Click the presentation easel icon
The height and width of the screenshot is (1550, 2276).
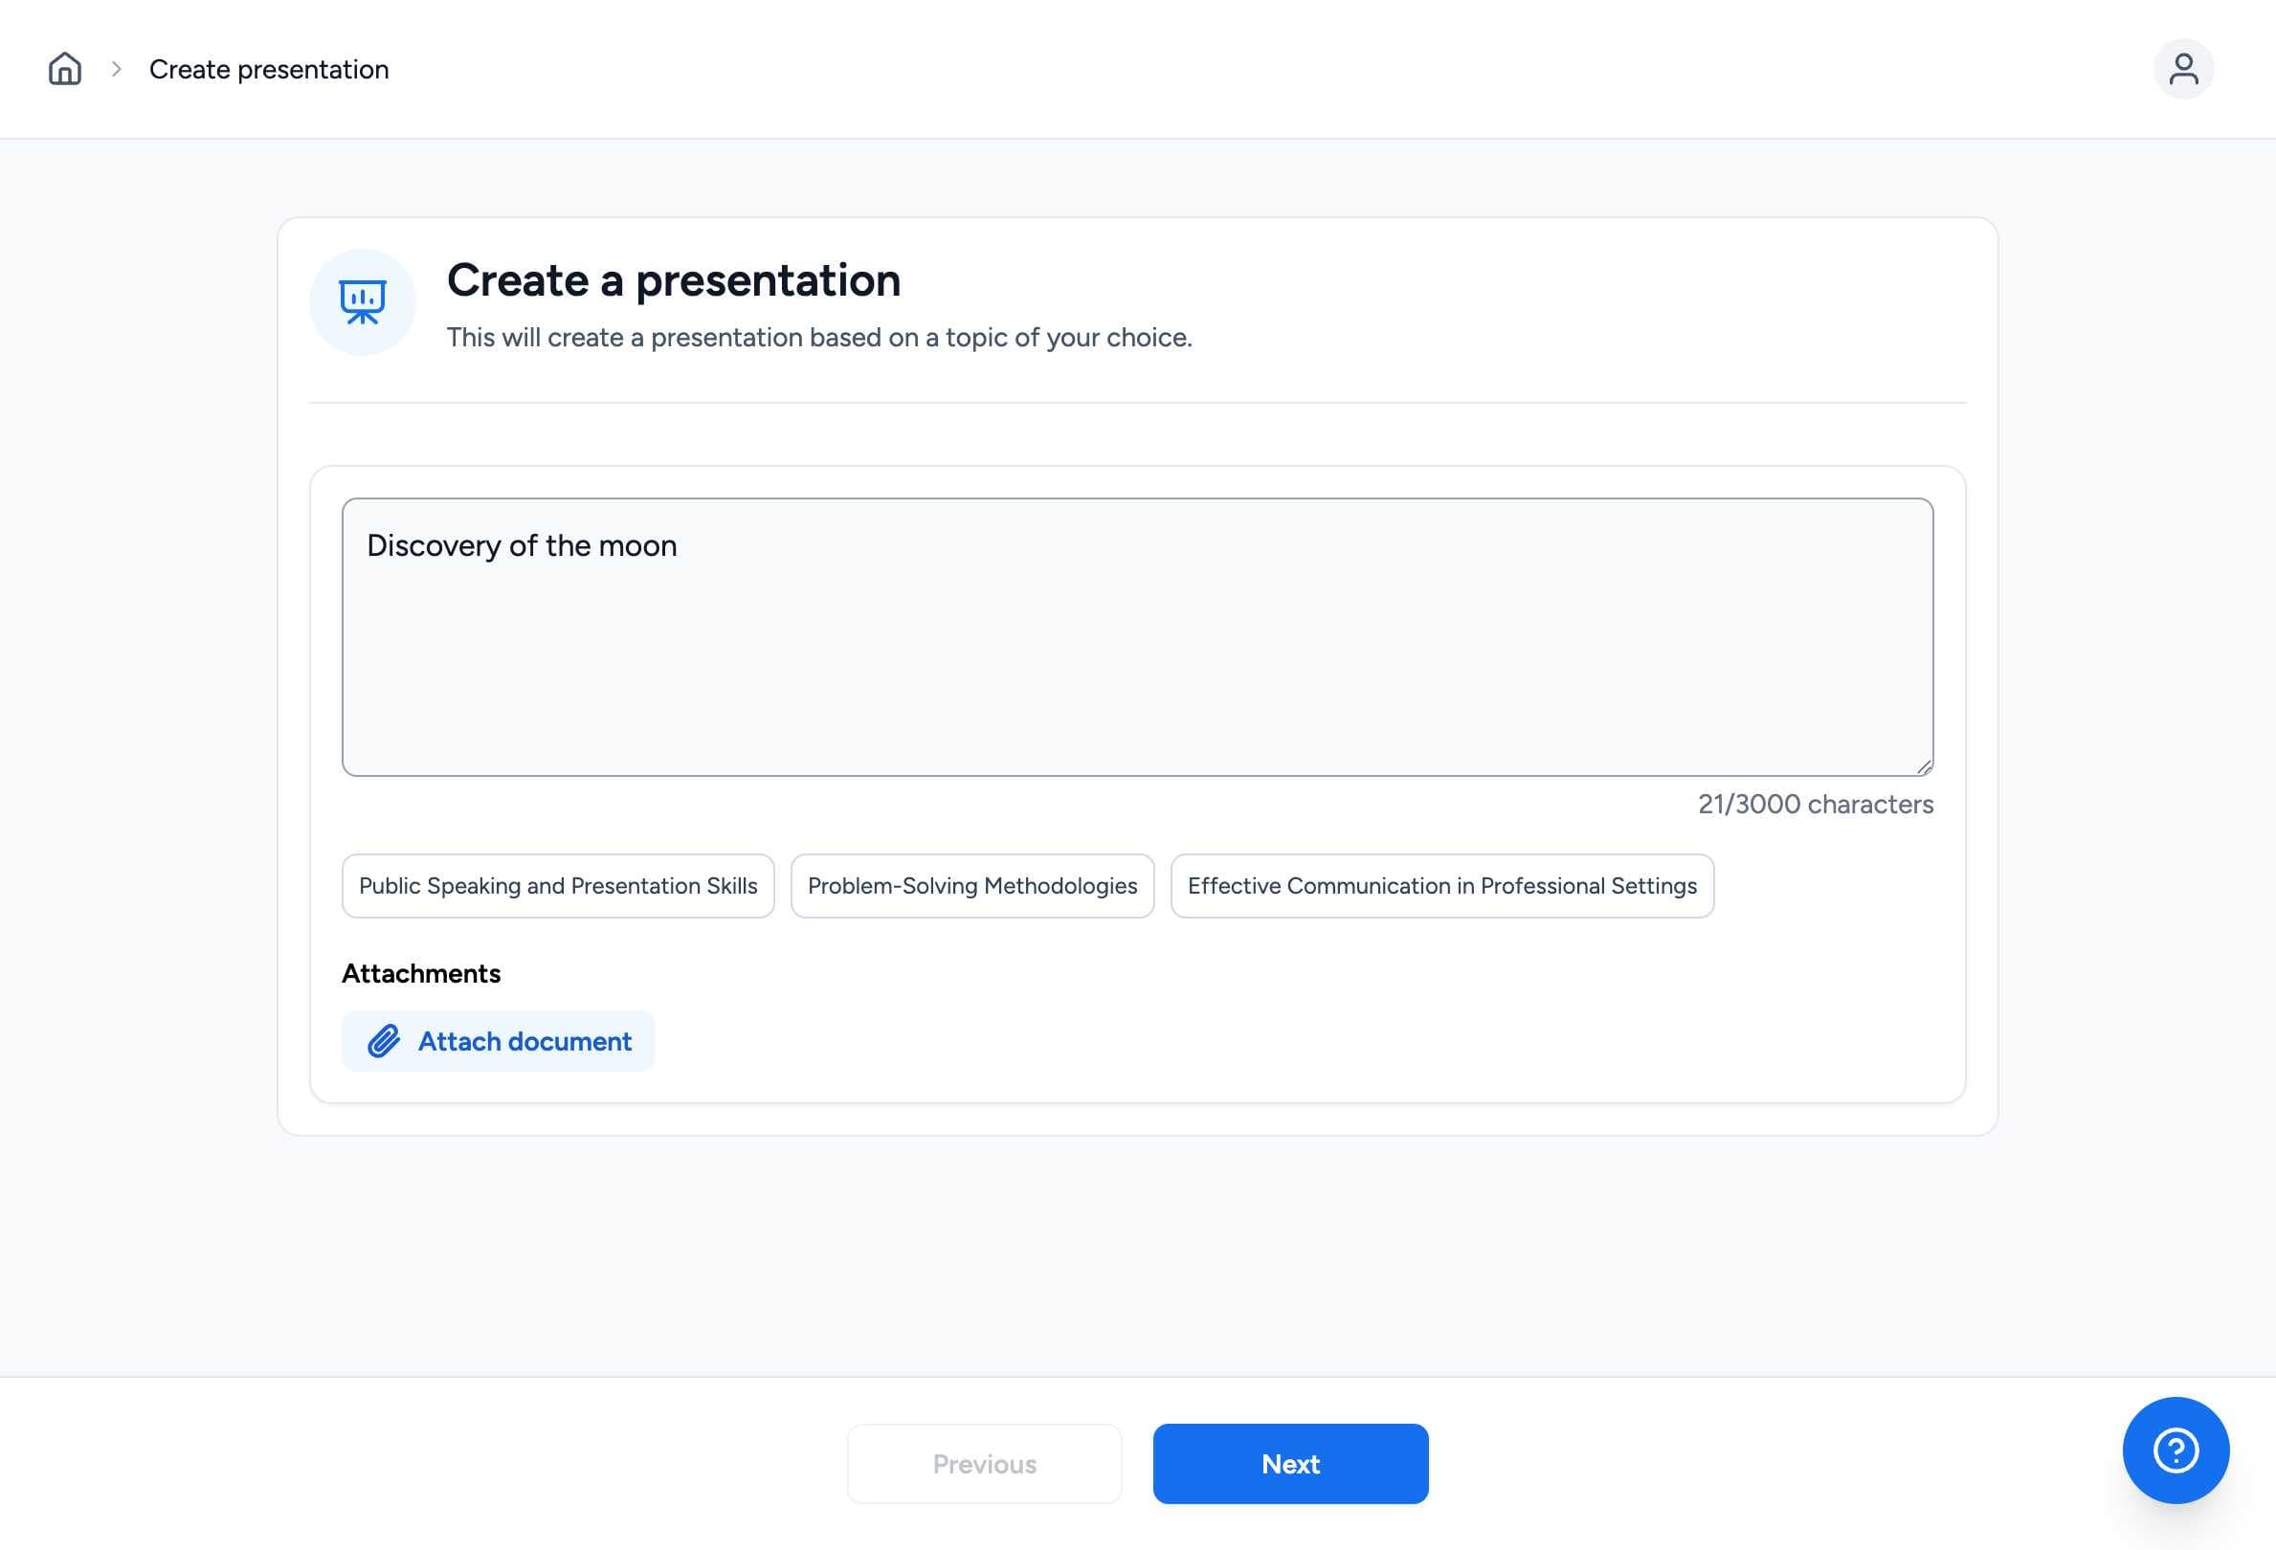pos(363,301)
